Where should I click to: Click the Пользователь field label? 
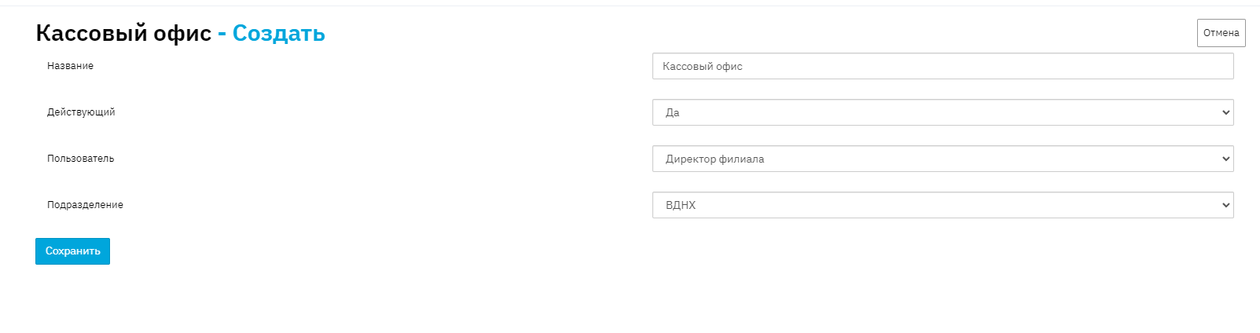pyautogui.click(x=80, y=159)
